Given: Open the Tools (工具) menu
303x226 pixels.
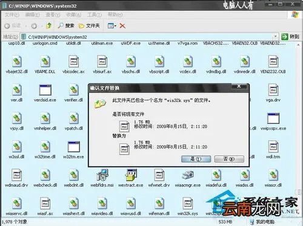Looking at the screenshot, I should 95,15.
